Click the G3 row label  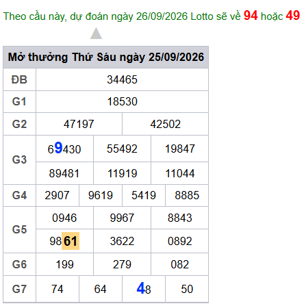(19, 160)
